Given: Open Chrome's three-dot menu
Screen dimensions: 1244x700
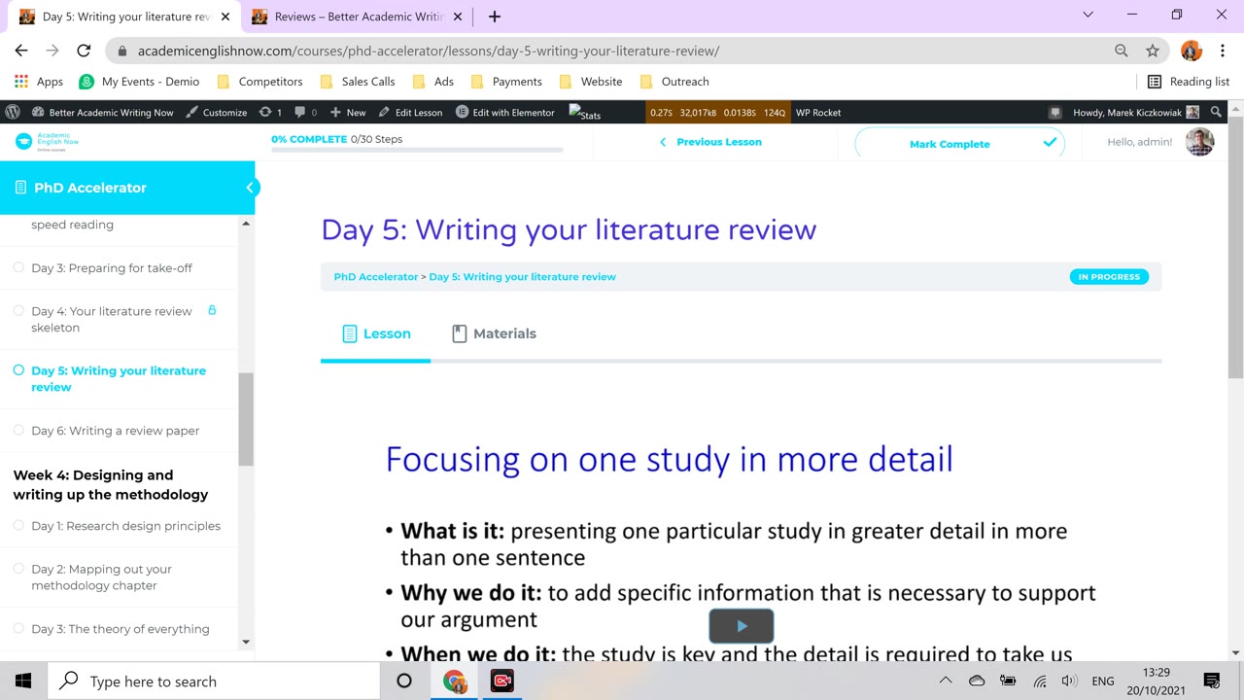Looking at the screenshot, I should (1222, 51).
